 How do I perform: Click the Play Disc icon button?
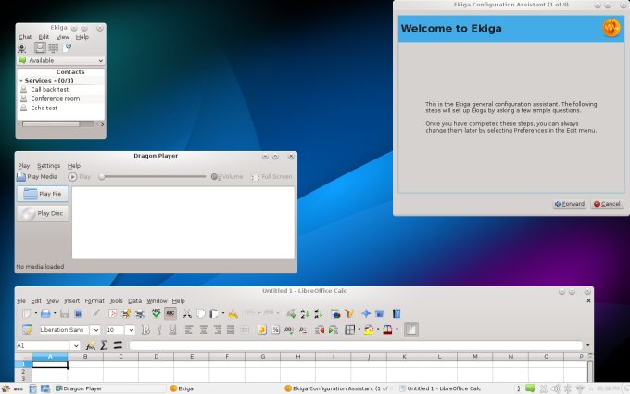pos(43,213)
